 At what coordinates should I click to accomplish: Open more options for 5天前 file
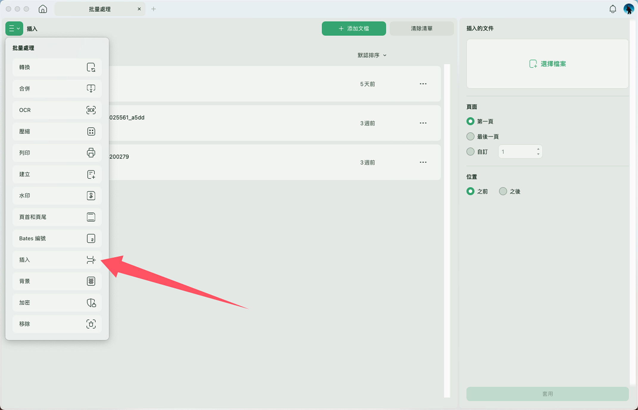(x=423, y=84)
